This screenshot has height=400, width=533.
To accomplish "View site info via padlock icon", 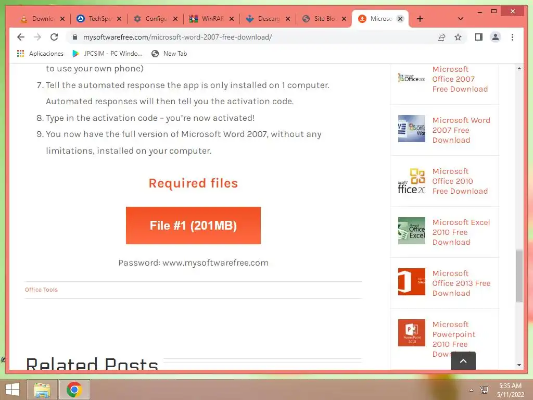I will [x=75, y=37].
